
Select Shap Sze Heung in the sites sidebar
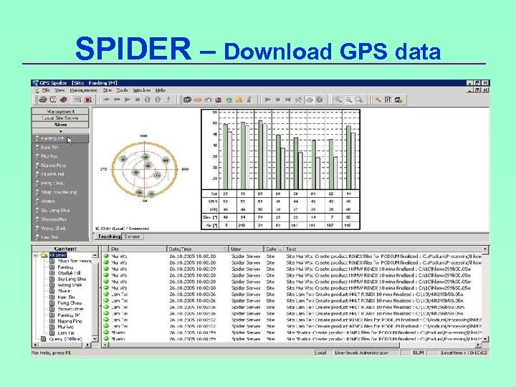click(x=60, y=192)
